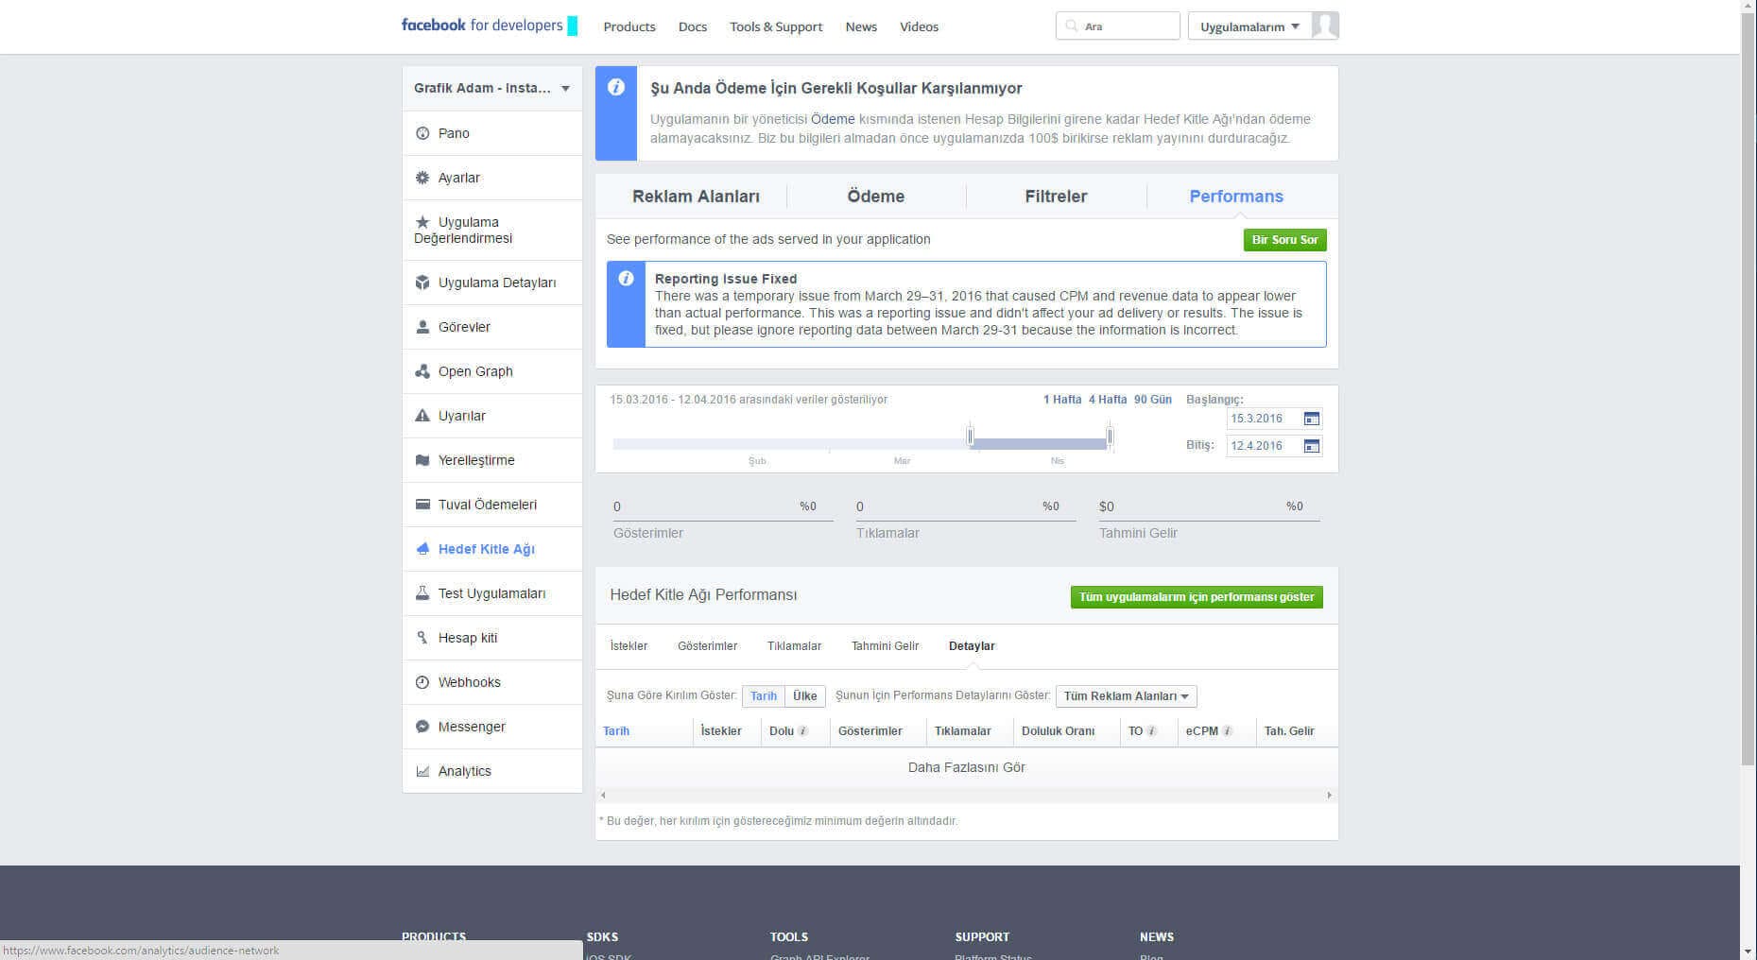Open the News menu item
1757x960 pixels.
coord(861,26)
